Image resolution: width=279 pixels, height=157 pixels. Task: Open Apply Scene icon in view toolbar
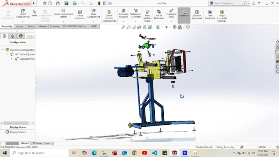point(180,27)
